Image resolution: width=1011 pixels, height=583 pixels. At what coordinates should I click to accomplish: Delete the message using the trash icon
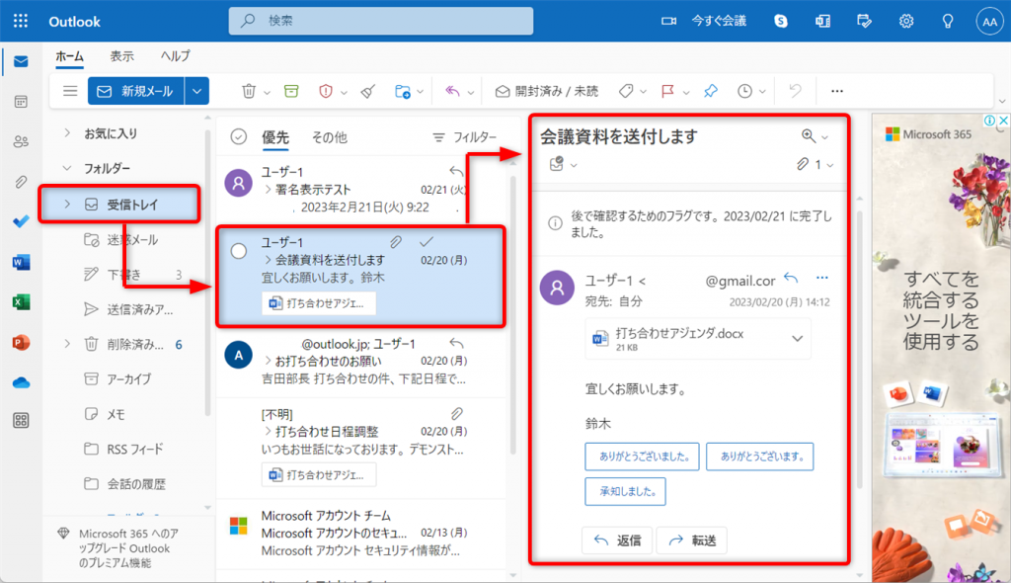(249, 91)
